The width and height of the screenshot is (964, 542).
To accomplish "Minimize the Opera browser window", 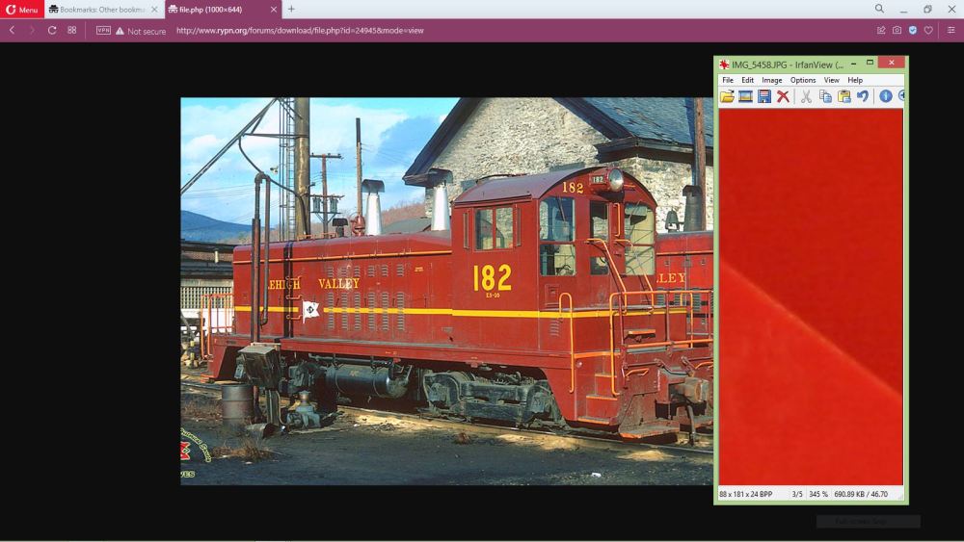I will click(904, 10).
